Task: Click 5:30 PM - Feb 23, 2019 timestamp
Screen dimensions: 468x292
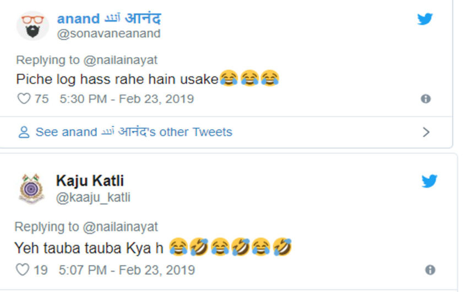Action: click(x=127, y=99)
